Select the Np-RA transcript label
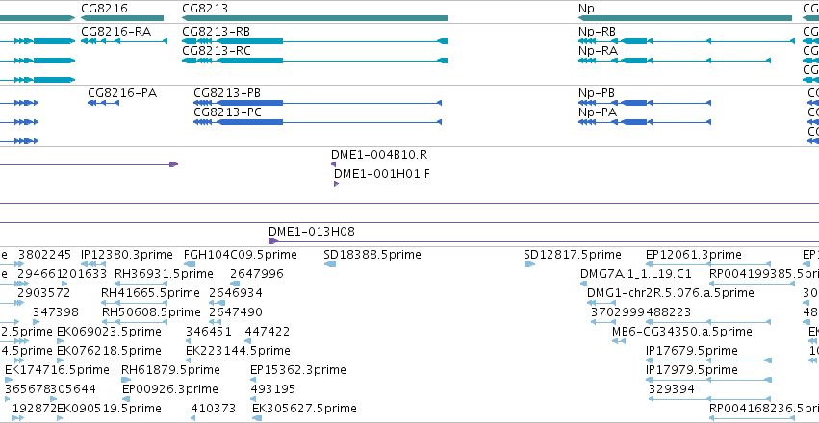819x423 pixels. click(x=598, y=51)
